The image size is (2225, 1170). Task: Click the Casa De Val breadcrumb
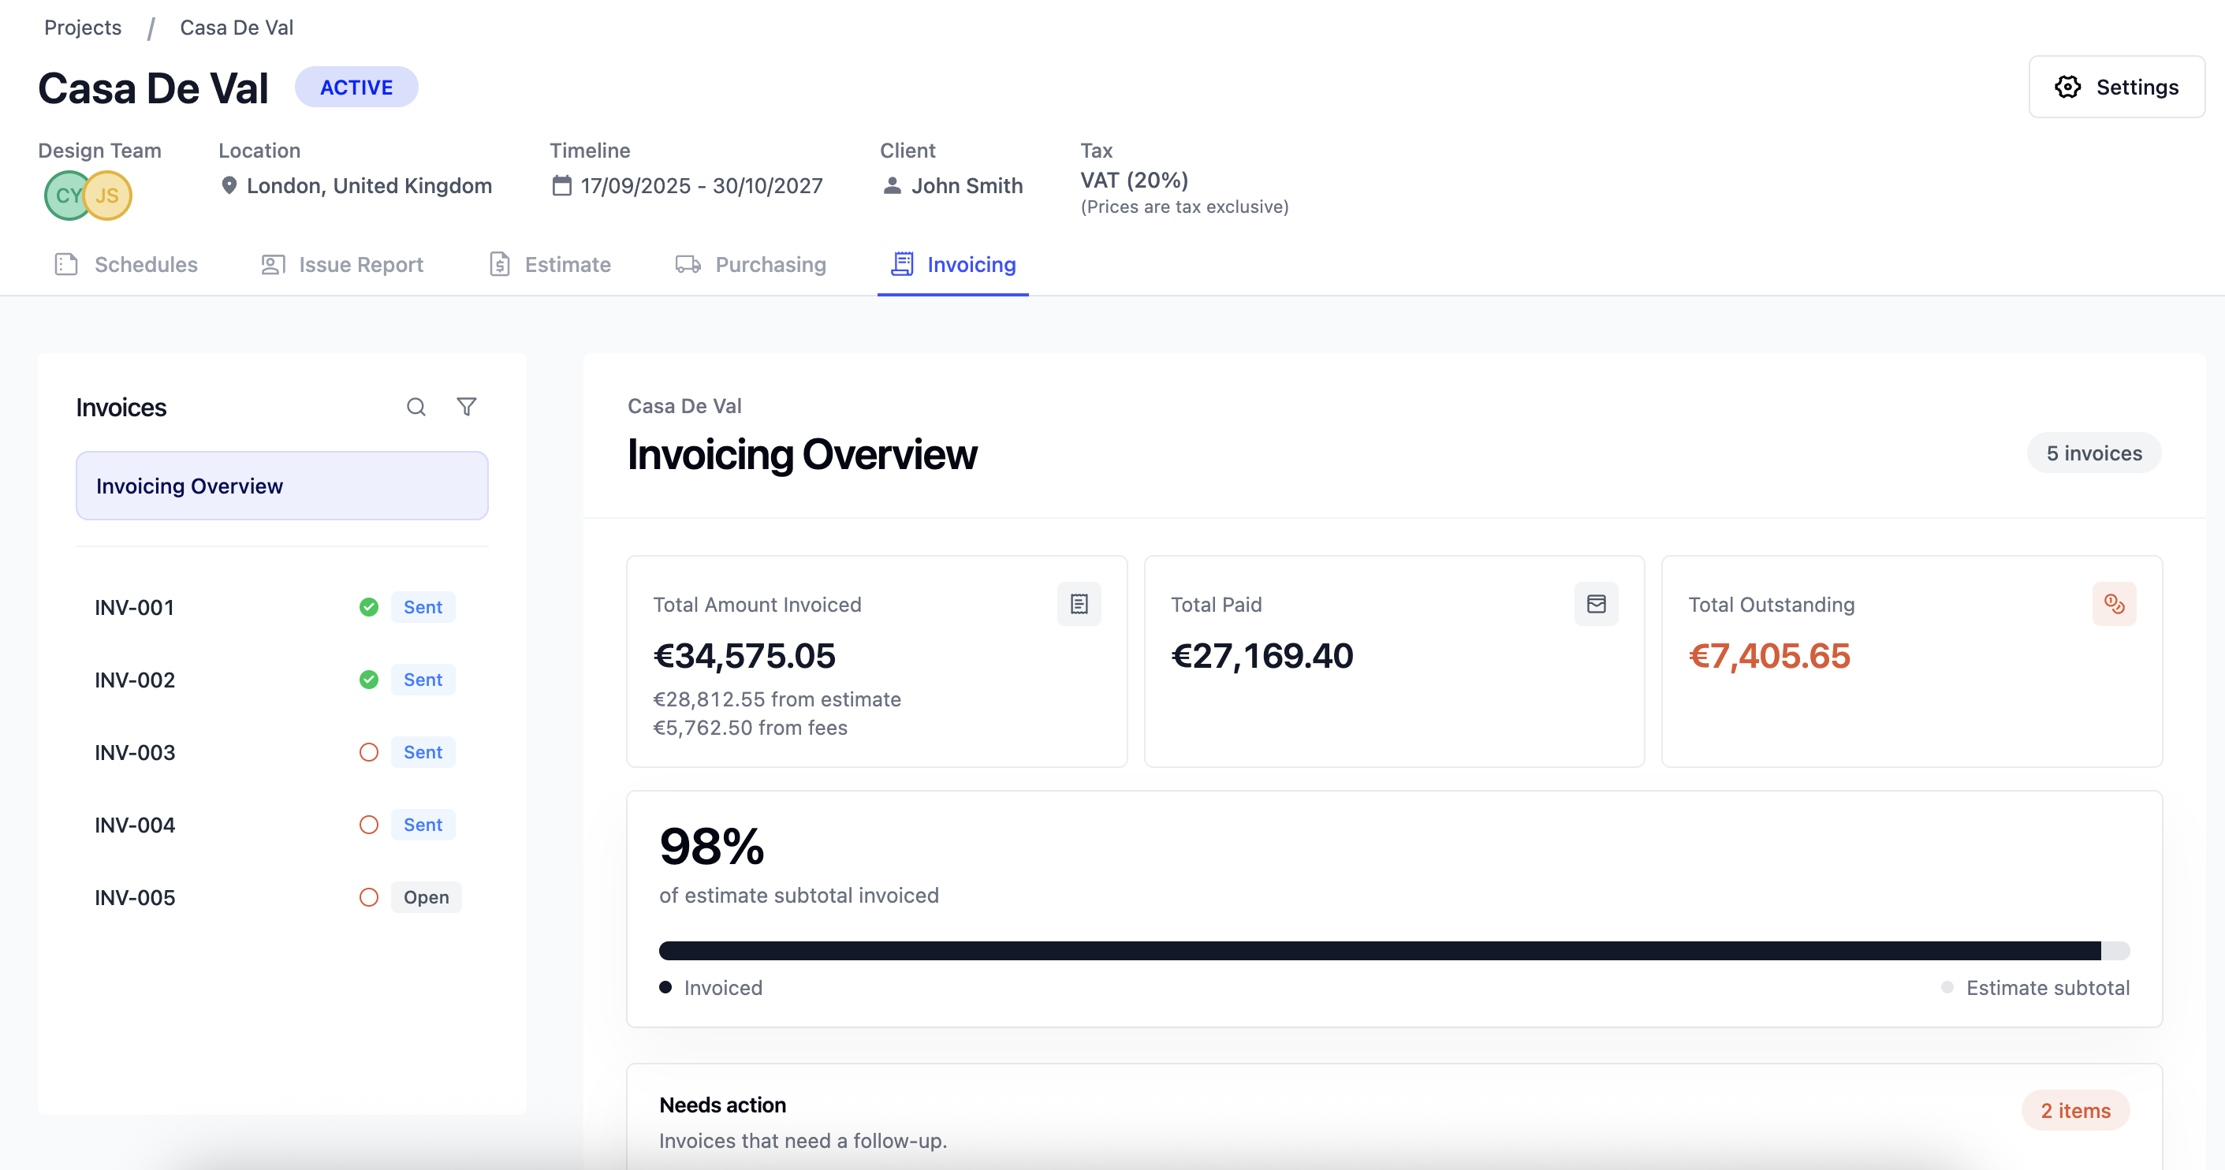[x=237, y=28]
